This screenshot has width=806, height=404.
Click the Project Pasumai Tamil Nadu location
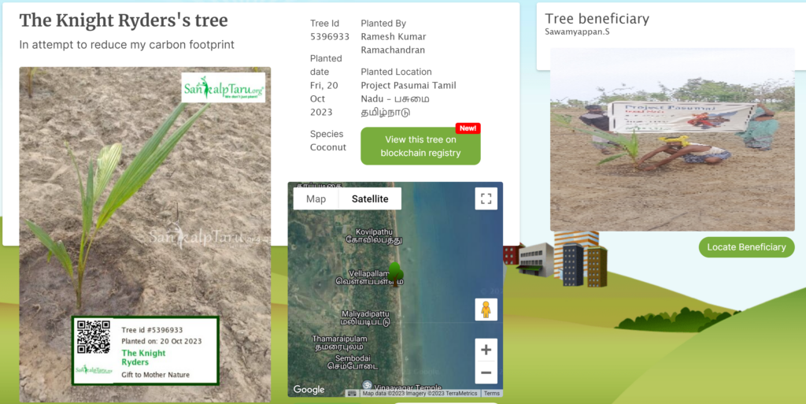(409, 98)
